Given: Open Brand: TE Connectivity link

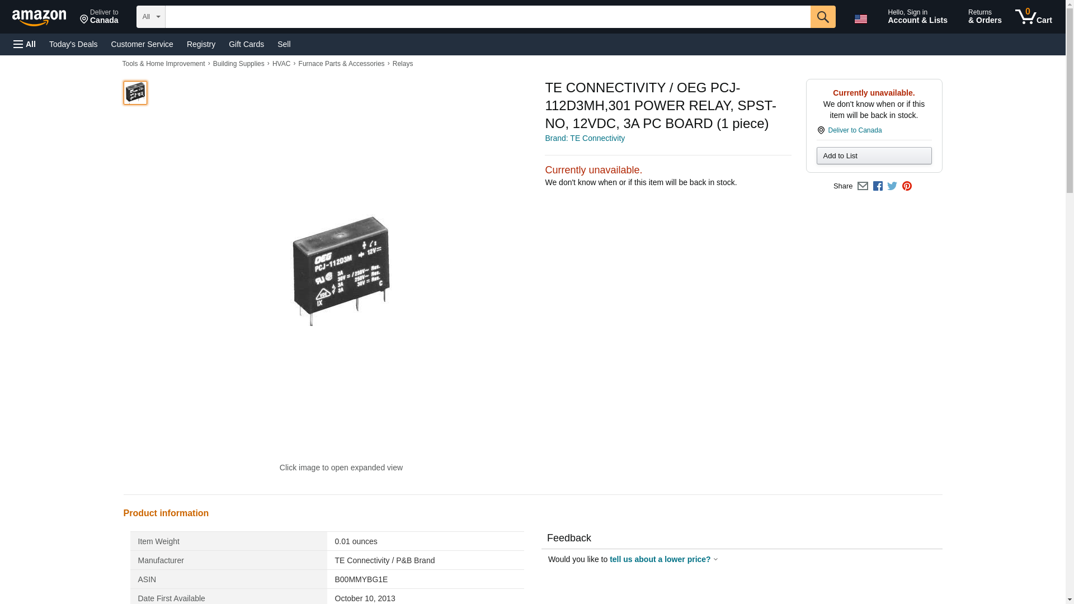Looking at the screenshot, I should [585, 138].
